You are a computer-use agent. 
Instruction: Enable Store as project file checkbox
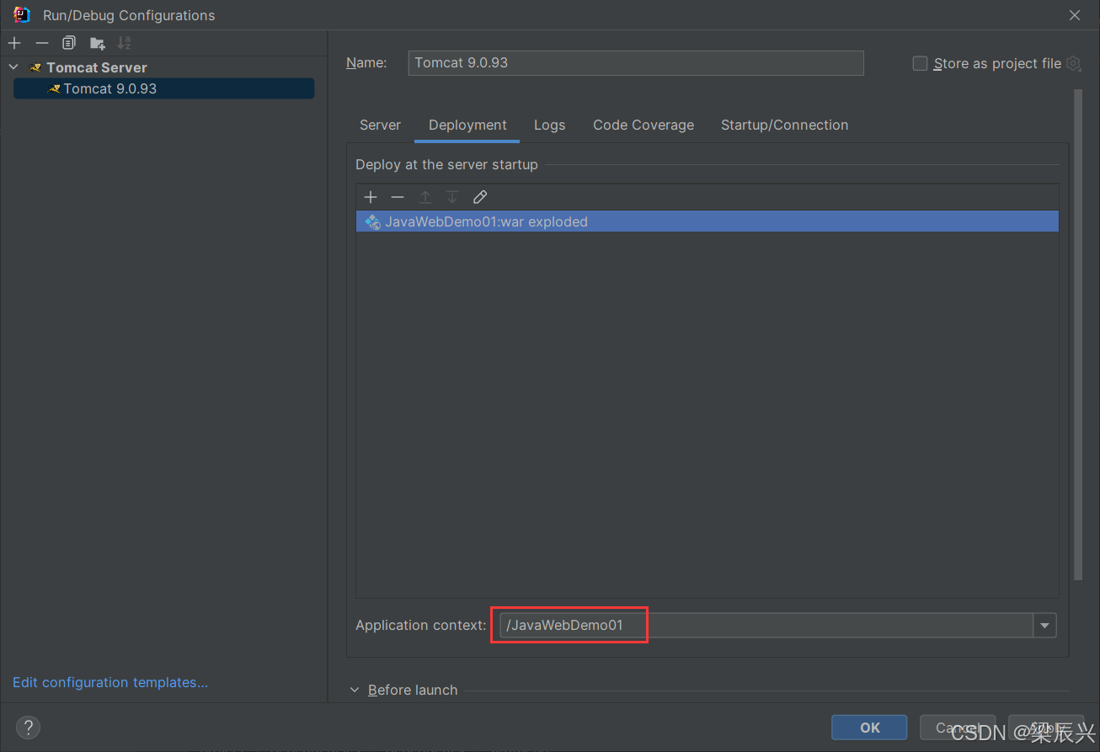coord(921,63)
